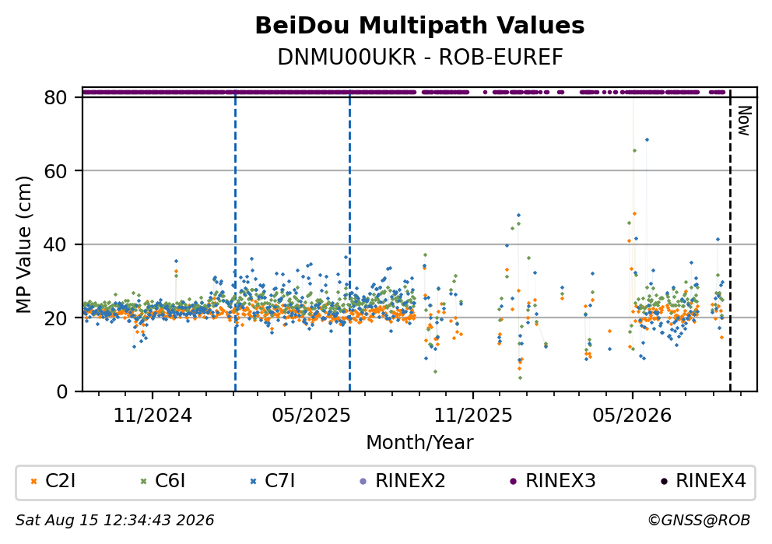
Task: Click the 05/2025 x-axis tick label
Action: click(311, 416)
